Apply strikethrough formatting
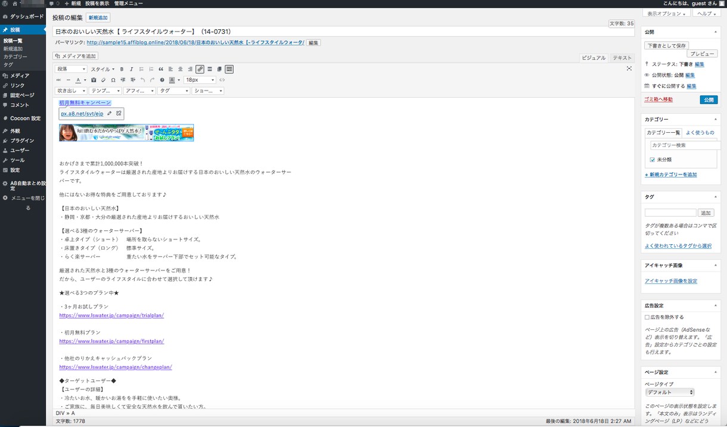This screenshot has height=427, width=727. (58, 80)
